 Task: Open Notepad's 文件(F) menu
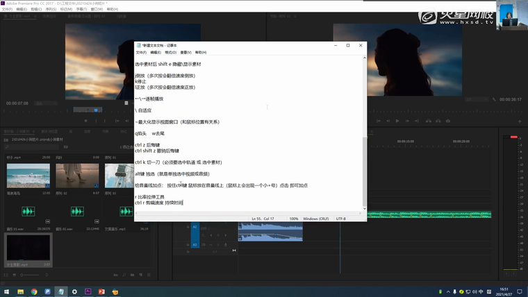141,53
